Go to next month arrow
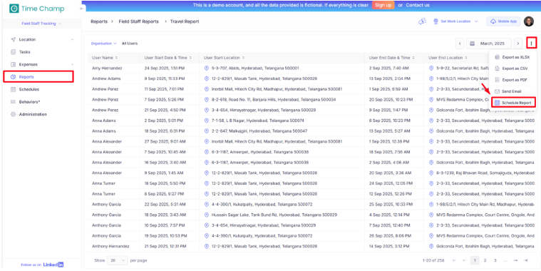This screenshot has height=271, width=541. point(518,44)
